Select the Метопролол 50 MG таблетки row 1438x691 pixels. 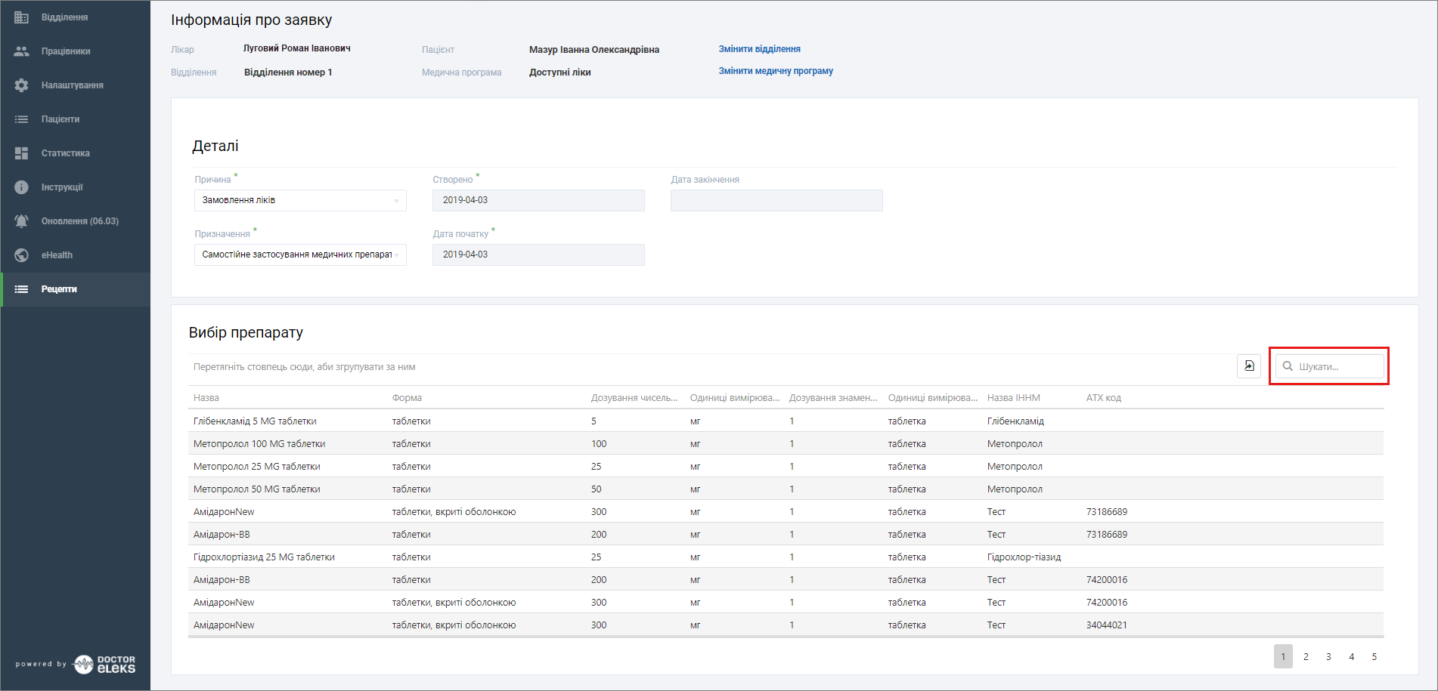(x=786, y=489)
